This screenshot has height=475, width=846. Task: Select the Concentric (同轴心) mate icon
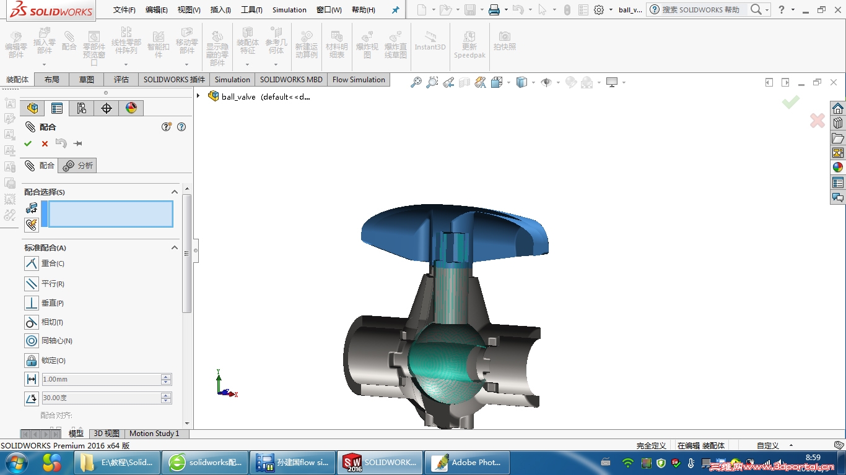(32, 341)
